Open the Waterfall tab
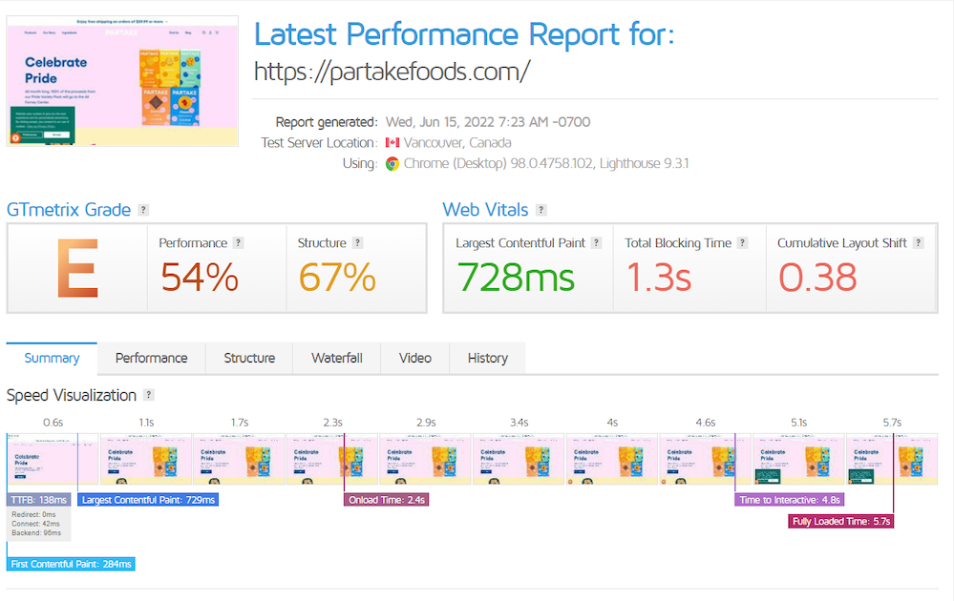 coord(337,358)
